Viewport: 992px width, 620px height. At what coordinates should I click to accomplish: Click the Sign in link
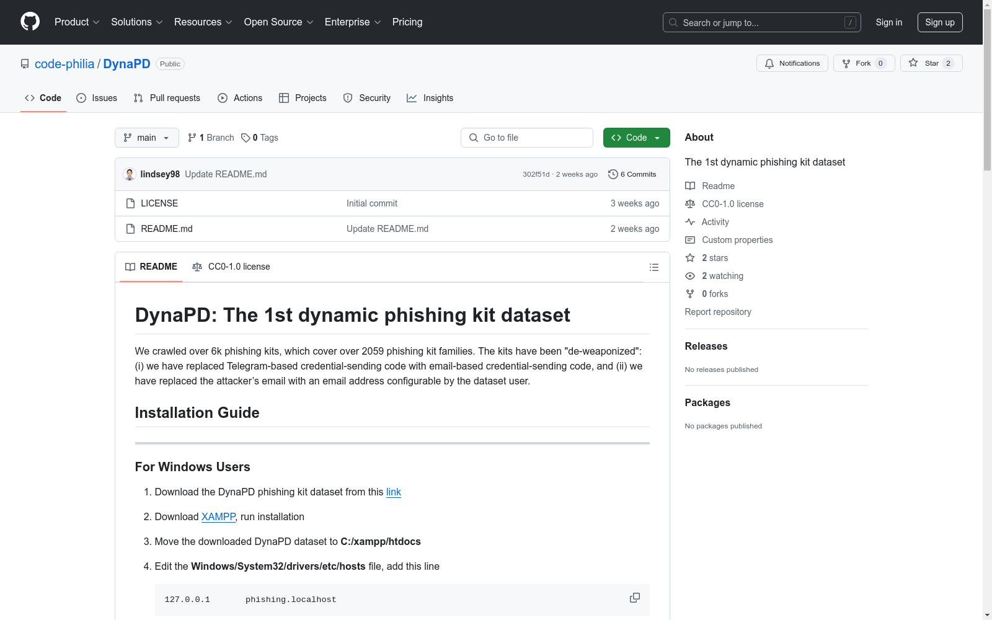coord(889,22)
